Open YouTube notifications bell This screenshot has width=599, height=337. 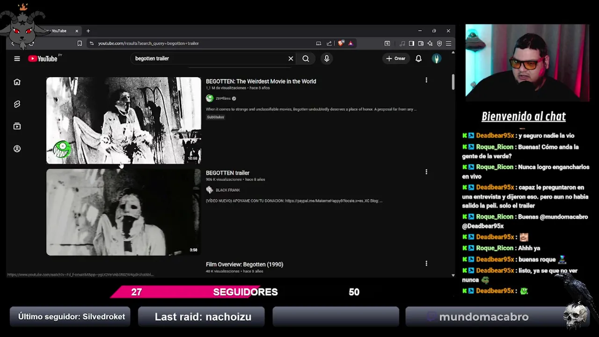tap(418, 59)
